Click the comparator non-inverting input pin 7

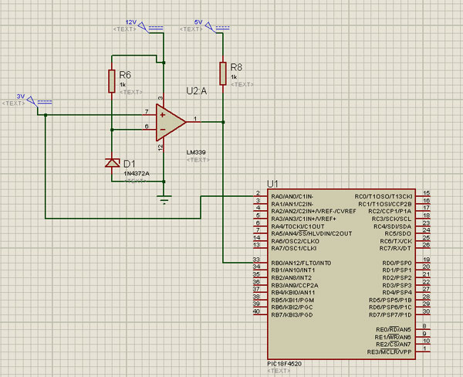(150, 114)
